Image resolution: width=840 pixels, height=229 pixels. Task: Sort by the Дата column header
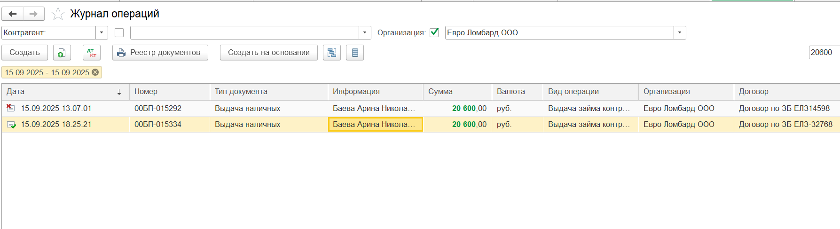coord(65,92)
